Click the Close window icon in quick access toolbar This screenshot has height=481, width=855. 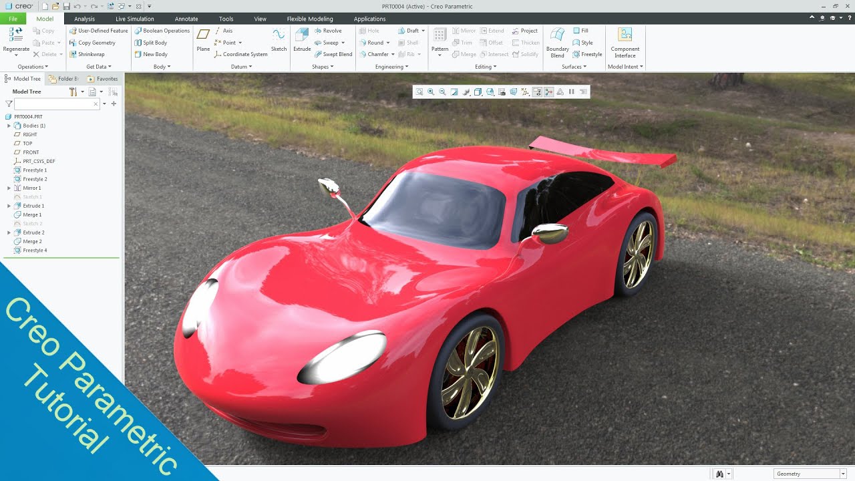pyautogui.click(x=138, y=7)
